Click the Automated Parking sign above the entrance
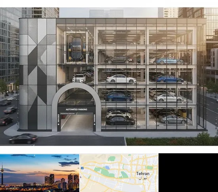Screen dimensions: 218x192 click(x=76, y=109)
